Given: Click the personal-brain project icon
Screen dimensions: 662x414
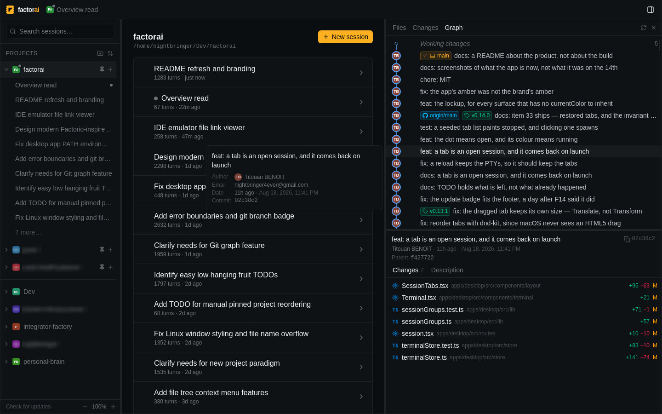Looking at the screenshot, I should (16, 362).
